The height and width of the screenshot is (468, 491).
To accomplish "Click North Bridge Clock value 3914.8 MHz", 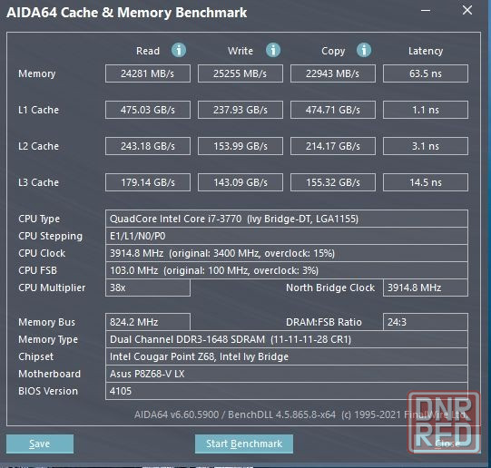I will point(426,288).
